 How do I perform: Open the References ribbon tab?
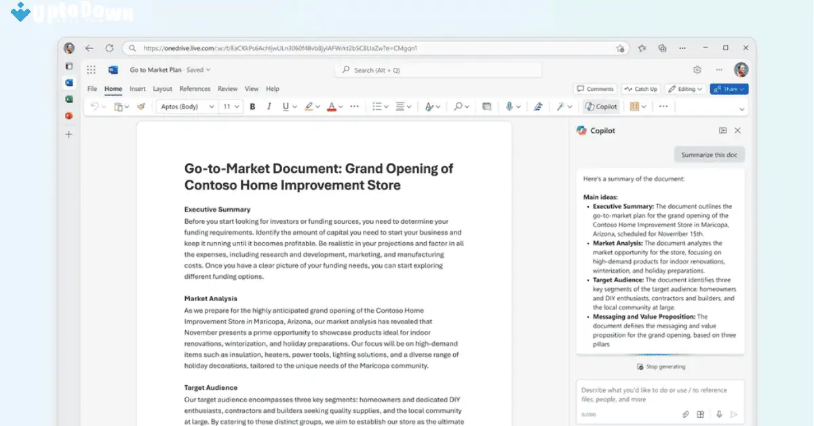pyautogui.click(x=195, y=89)
